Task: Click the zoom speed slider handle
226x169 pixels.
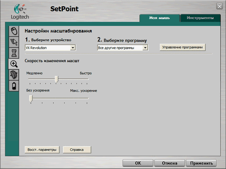Action: click(56, 79)
